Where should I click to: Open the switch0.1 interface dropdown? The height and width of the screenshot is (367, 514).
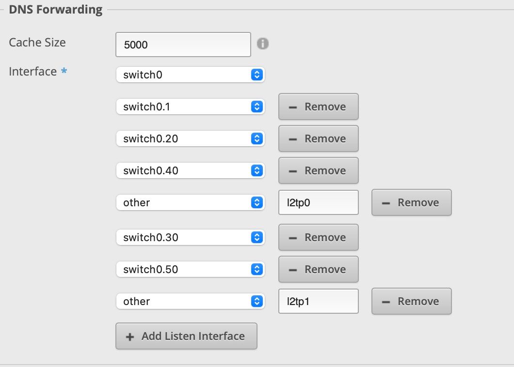[x=190, y=107]
